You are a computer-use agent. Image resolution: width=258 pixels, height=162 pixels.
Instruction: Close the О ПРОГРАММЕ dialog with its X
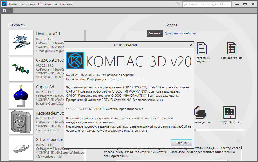tap(191, 45)
